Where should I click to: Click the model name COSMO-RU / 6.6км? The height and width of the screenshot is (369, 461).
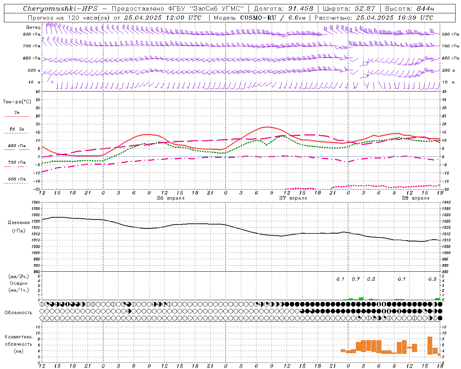[x=272, y=18]
